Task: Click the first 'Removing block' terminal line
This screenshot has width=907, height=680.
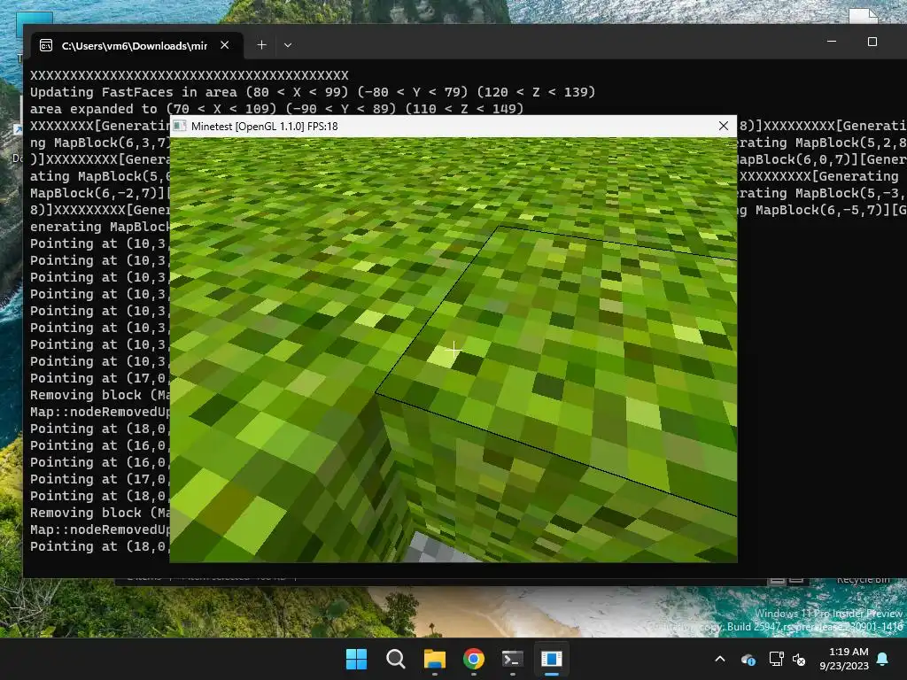Action: [99, 395]
